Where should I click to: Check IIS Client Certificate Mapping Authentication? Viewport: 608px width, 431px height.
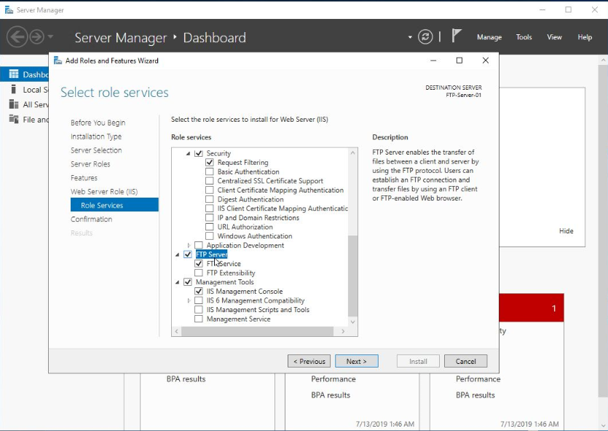point(210,209)
